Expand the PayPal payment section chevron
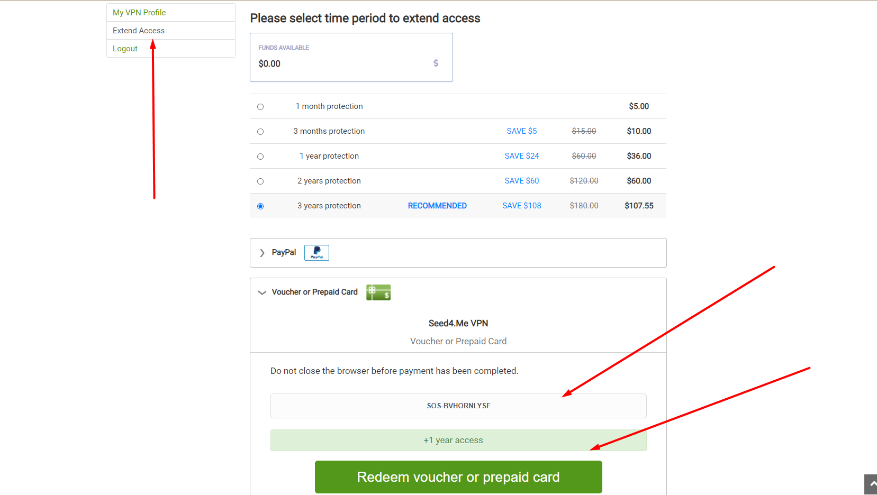The image size is (877, 495). point(262,253)
